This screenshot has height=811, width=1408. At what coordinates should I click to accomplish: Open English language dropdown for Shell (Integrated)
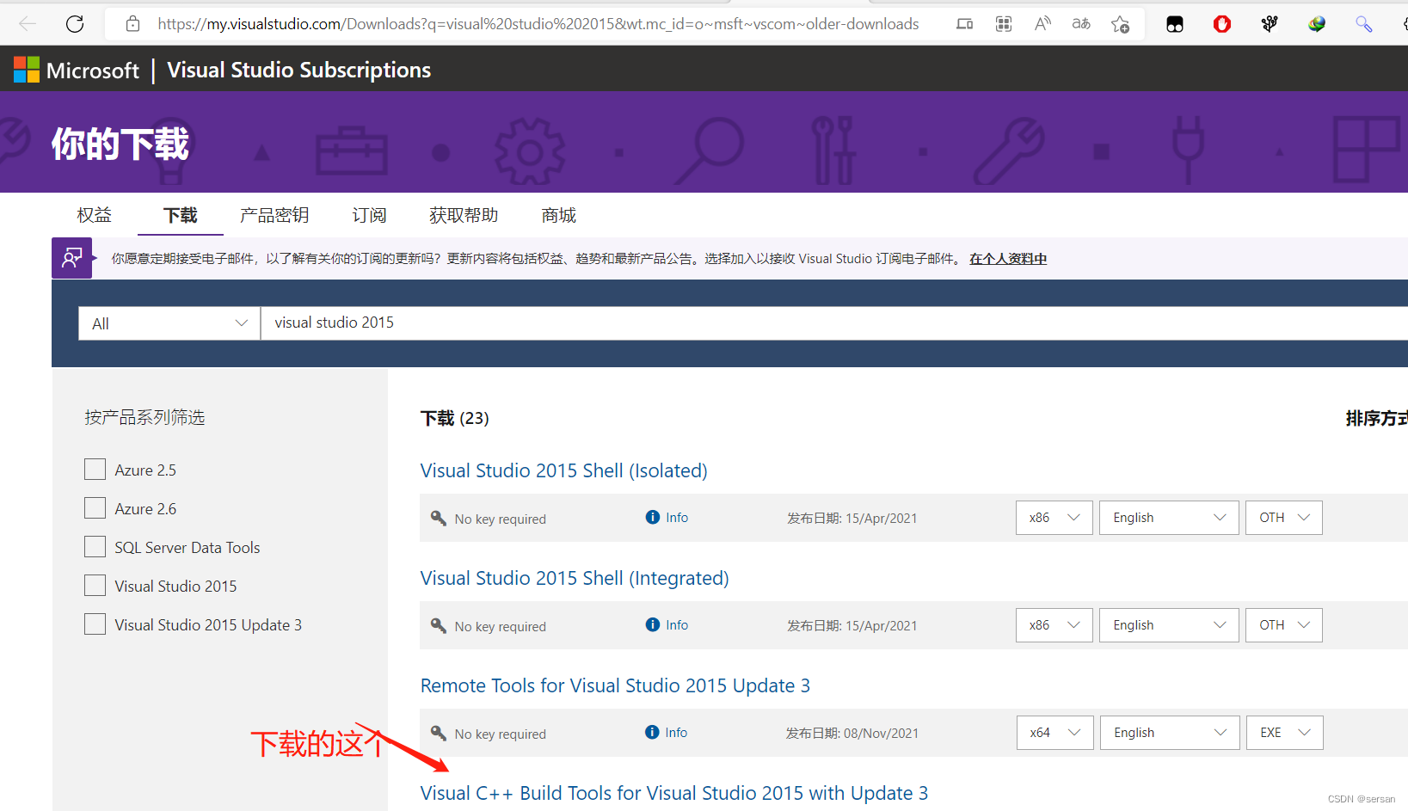[x=1169, y=625]
